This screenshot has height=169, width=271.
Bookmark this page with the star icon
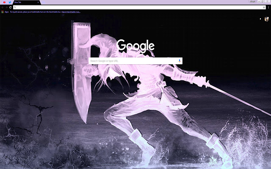coord(264,7)
